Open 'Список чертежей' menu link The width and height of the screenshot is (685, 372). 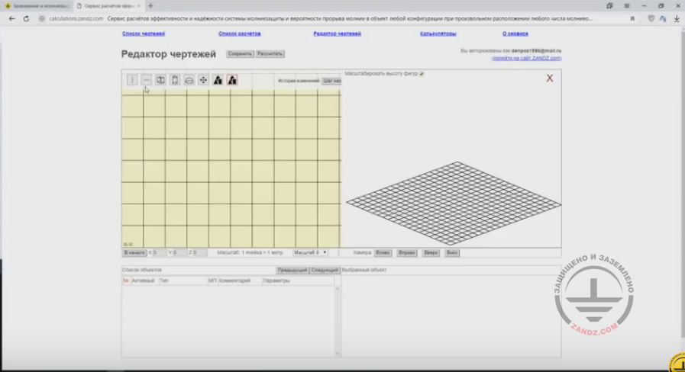[144, 34]
